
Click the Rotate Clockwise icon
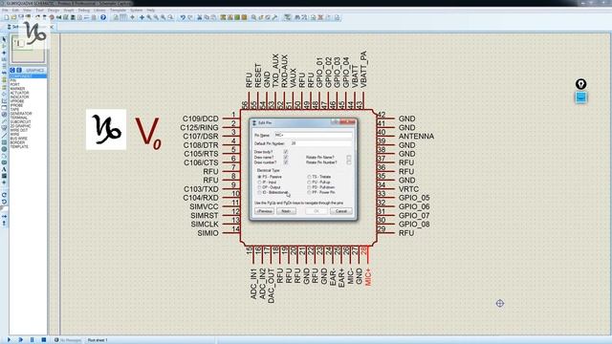[x=4, y=195]
